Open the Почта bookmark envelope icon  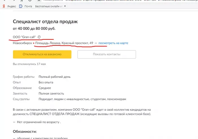click(x=21, y=6)
